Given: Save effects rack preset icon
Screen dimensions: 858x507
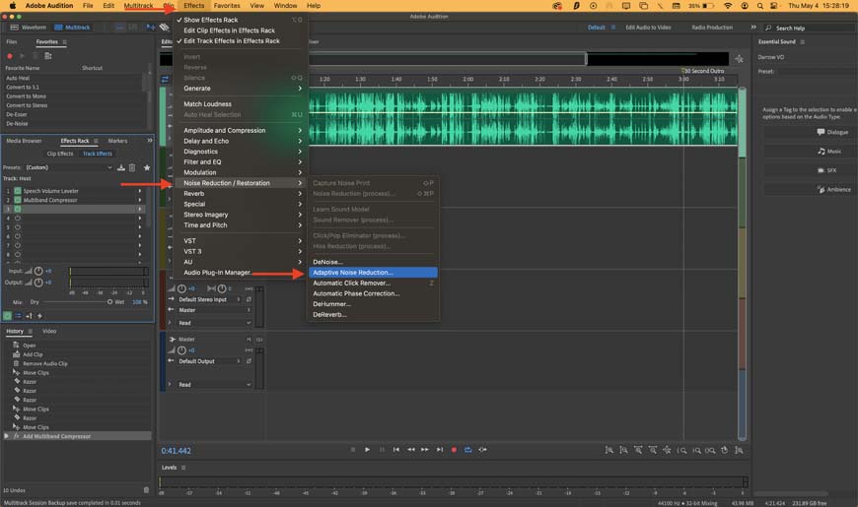Looking at the screenshot, I should pyautogui.click(x=123, y=167).
